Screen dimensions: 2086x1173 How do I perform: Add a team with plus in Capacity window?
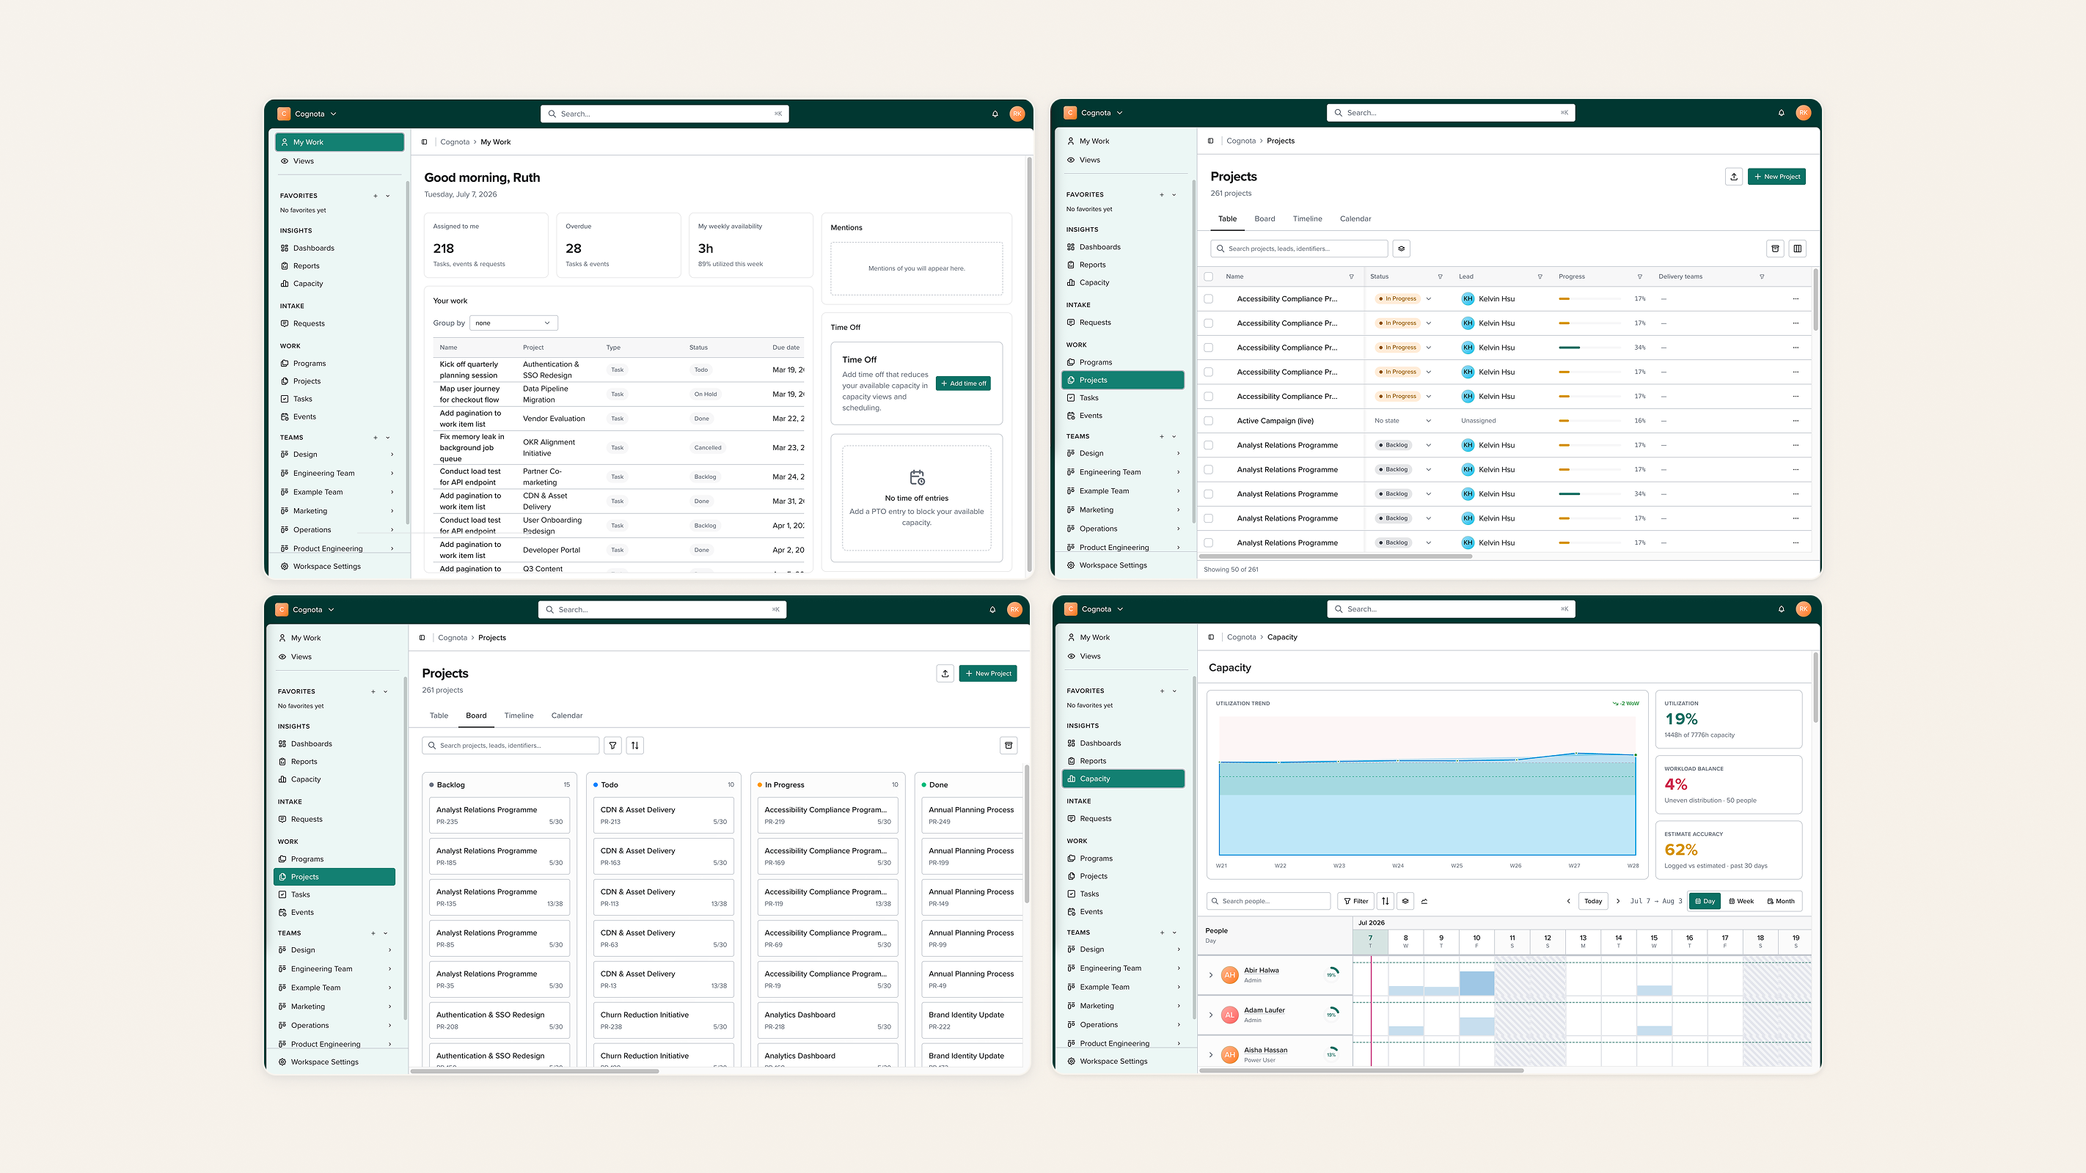(x=1162, y=933)
